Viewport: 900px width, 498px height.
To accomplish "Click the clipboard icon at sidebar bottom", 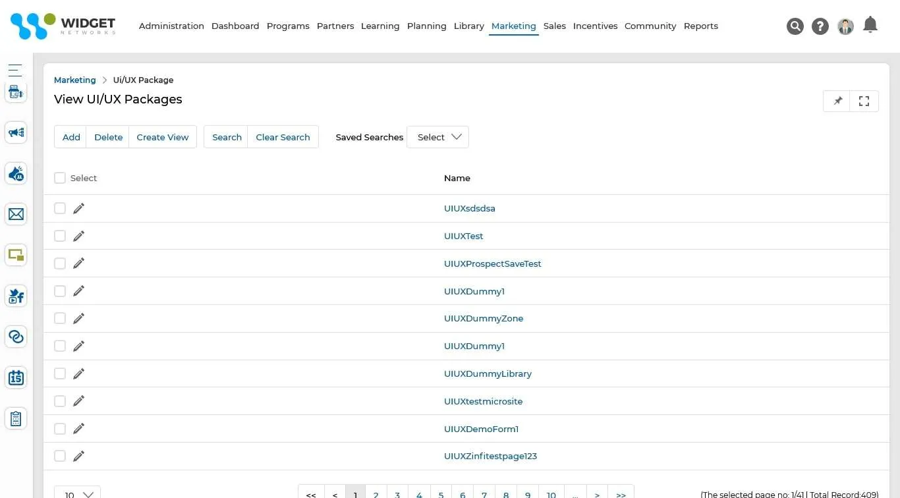I will (16, 418).
